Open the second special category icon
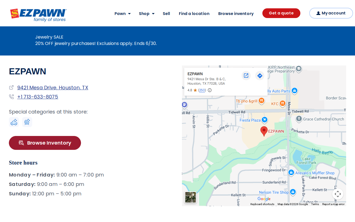Image resolution: width=355 pixels, height=222 pixels. tap(27, 122)
